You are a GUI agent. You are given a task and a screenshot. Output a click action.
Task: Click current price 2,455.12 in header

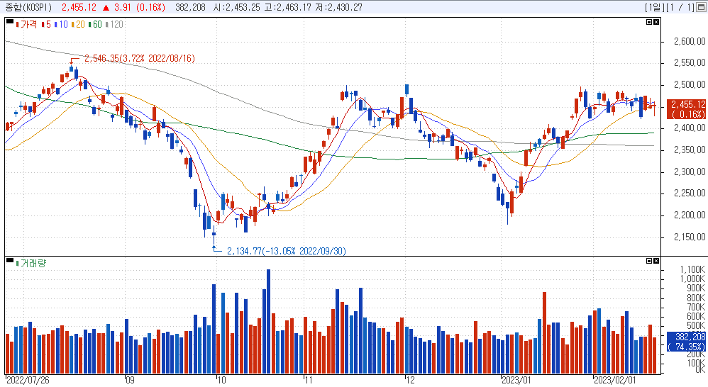[x=79, y=7]
